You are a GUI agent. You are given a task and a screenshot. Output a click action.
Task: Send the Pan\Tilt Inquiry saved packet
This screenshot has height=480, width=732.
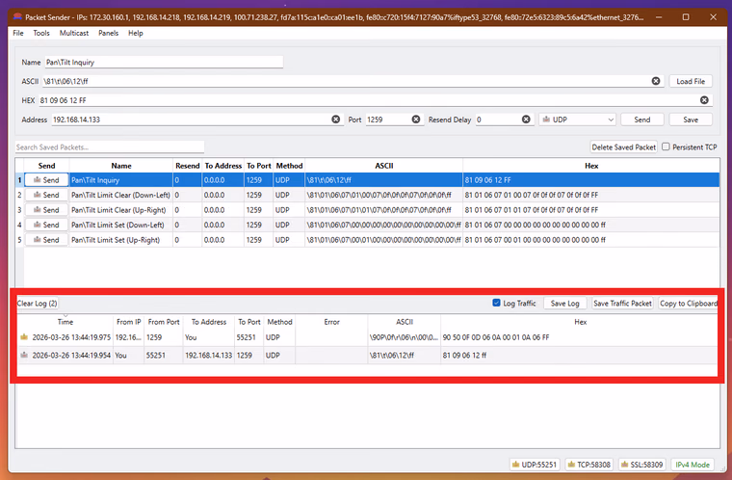(x=46, y=180)
